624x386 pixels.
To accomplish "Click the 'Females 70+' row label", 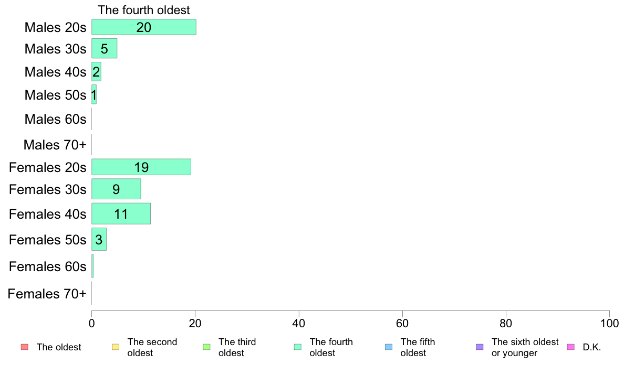I will (47, 294).
